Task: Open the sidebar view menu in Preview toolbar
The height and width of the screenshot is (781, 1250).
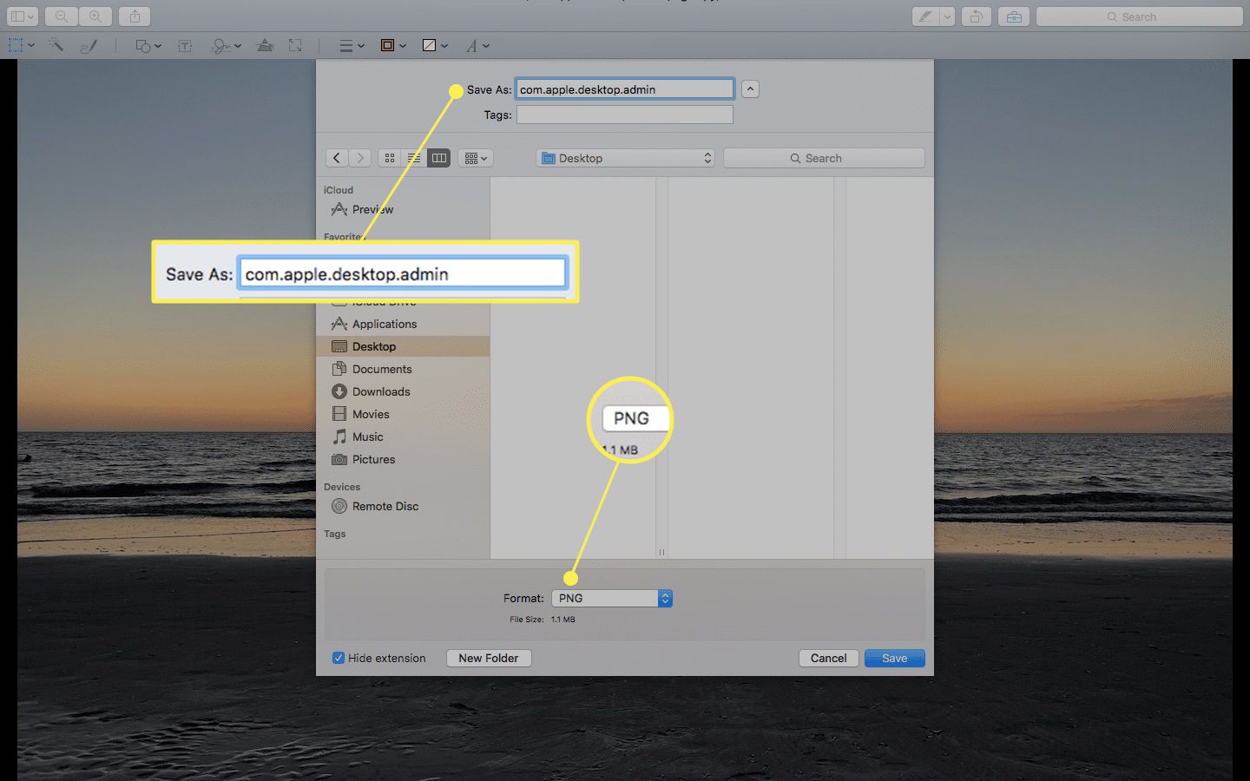Action: tap(22, 16)
